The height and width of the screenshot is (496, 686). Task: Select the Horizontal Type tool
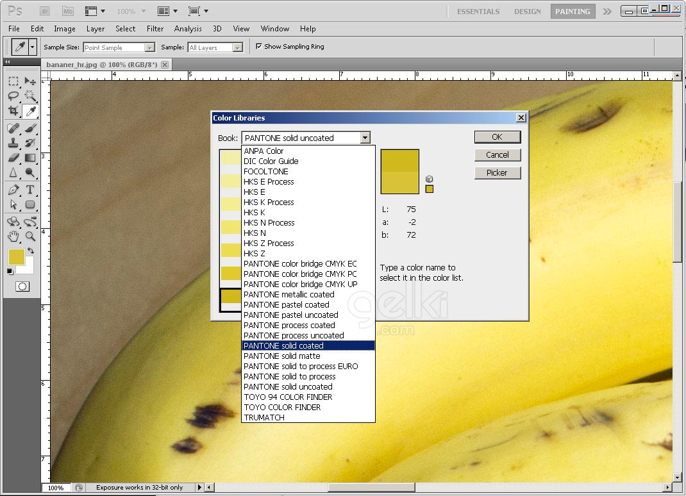(30, 190)
